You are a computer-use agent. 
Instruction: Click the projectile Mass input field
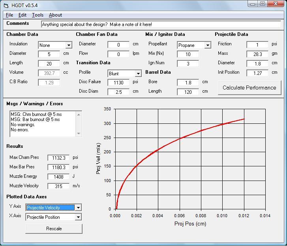coord(257,54)
